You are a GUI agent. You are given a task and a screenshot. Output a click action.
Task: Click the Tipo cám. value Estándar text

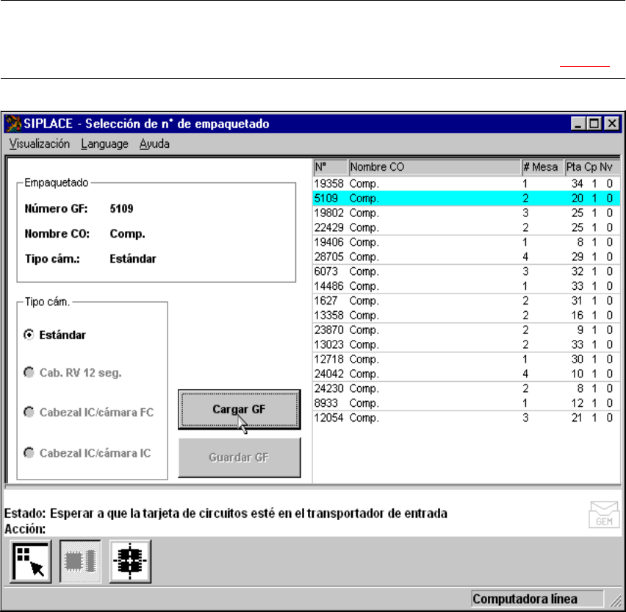(133, 259)
